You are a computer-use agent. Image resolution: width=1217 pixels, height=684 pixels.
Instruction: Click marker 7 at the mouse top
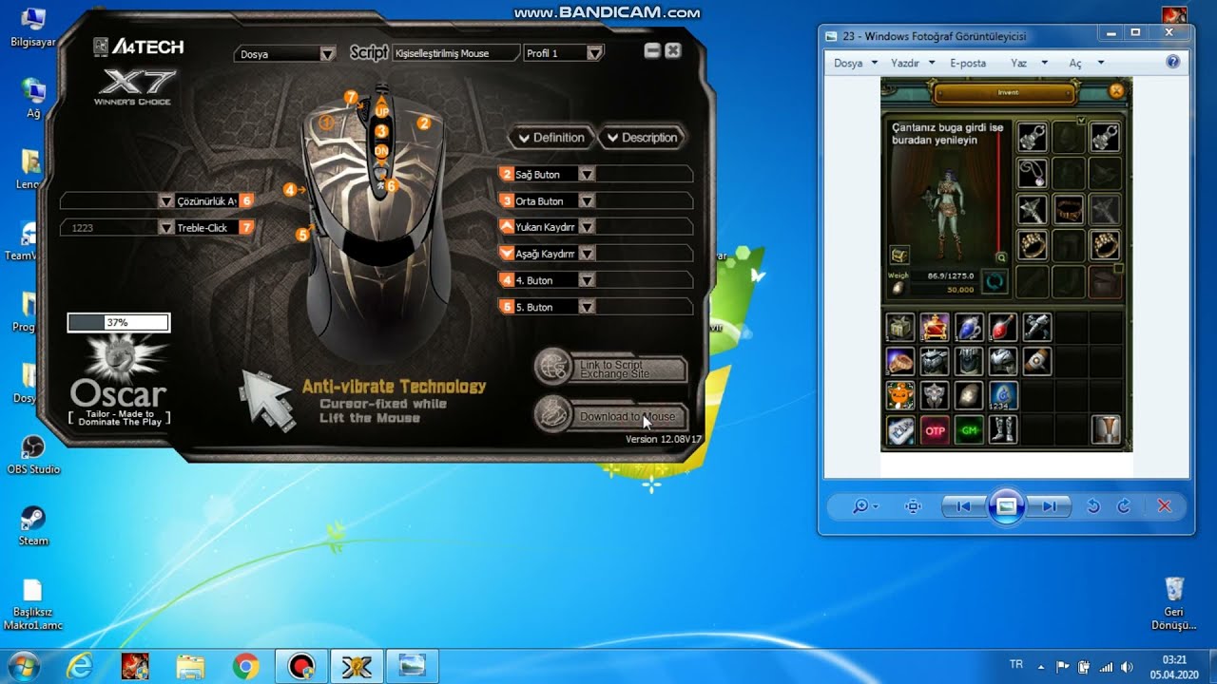tap(351, 97)
